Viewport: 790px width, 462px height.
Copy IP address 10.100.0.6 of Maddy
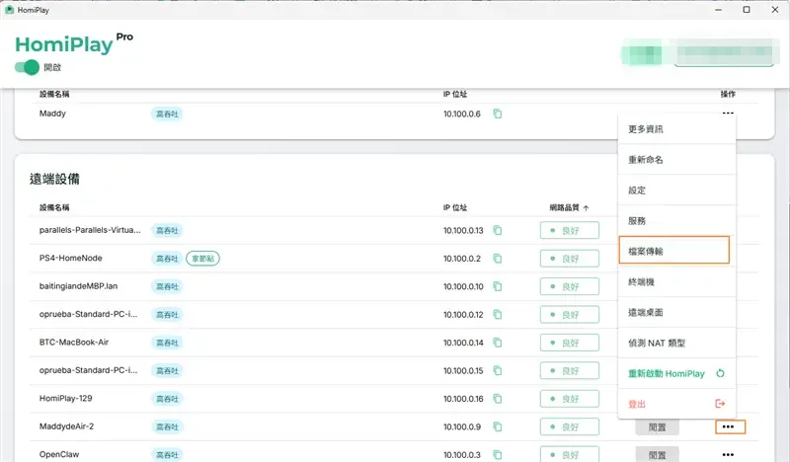point(498,114)
